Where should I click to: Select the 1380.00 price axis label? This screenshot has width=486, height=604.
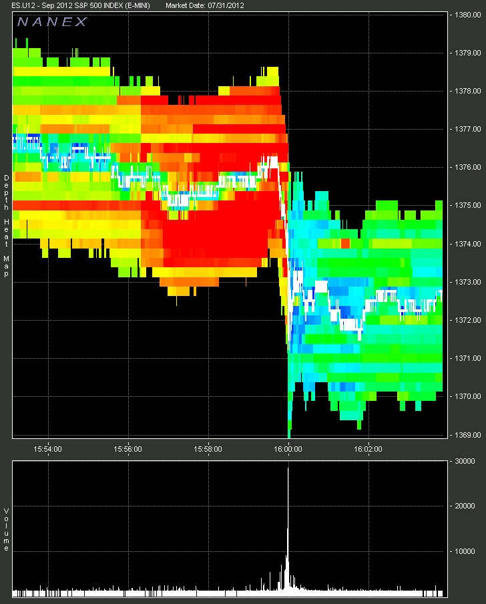(x=467, y=15)
